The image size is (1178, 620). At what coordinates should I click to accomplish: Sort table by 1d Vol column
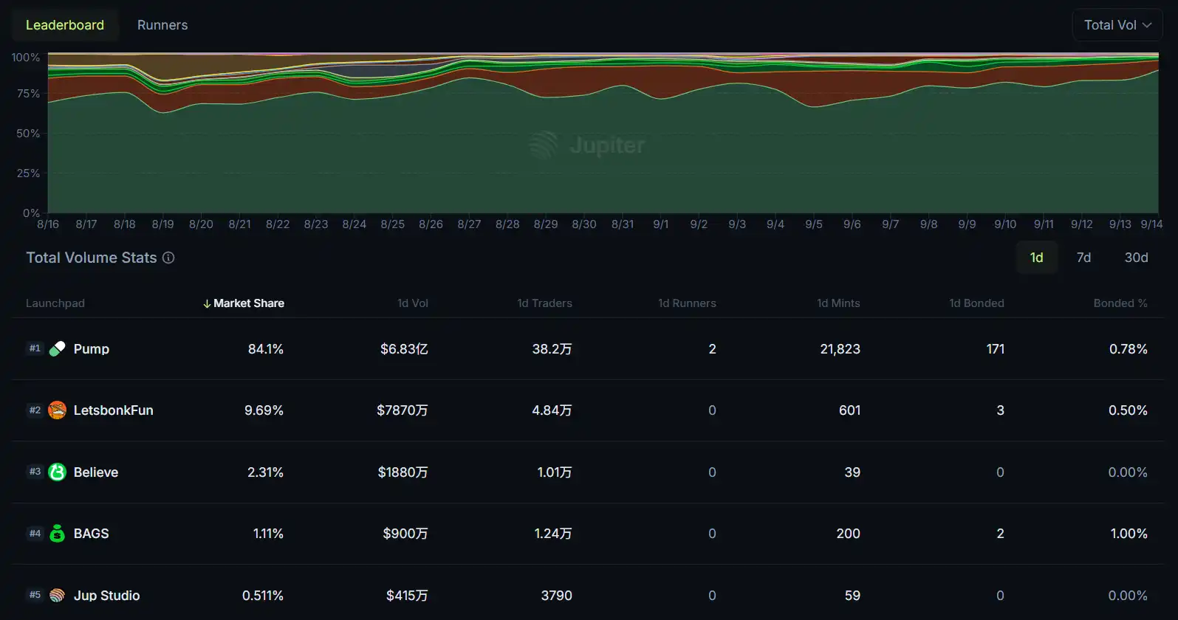click(412, 303)
